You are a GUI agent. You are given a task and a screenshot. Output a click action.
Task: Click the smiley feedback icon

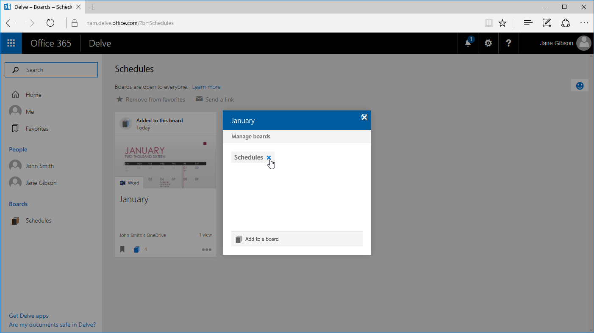[580, 85]
